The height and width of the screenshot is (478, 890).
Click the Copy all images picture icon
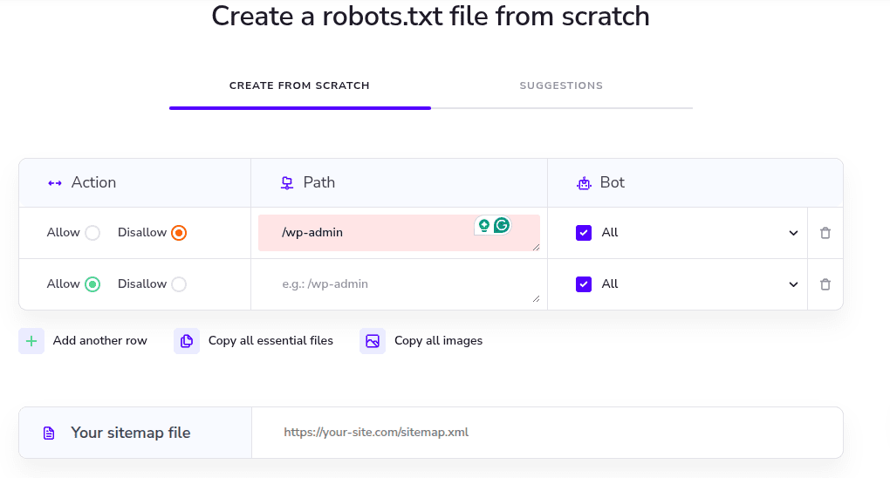[x=373, y=341]
